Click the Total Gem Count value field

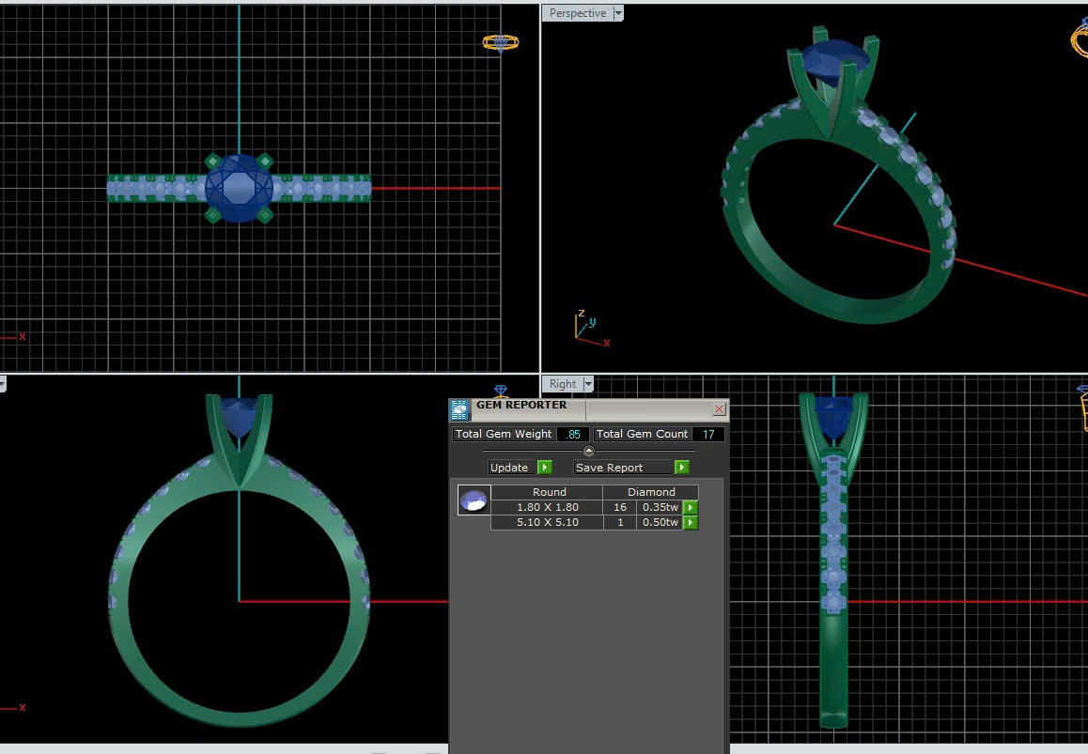(x=707, y=434)
